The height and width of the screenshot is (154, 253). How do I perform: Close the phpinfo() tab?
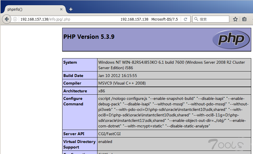[61, 9]
